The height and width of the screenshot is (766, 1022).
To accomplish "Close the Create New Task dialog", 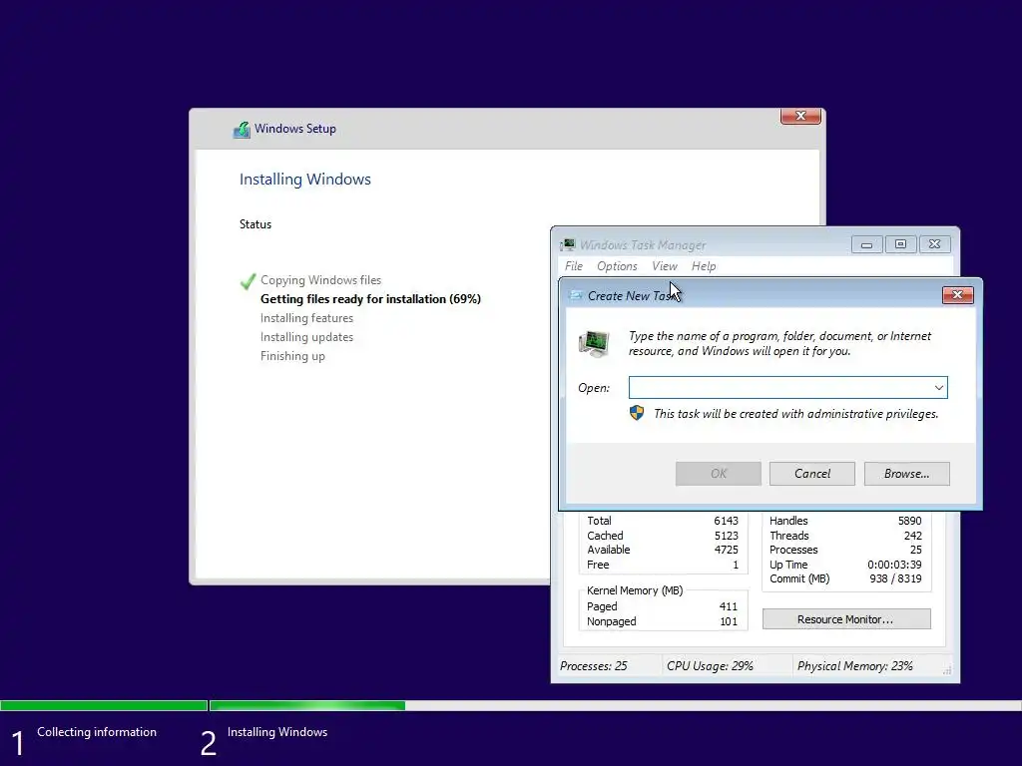I will tap(957, 295).
